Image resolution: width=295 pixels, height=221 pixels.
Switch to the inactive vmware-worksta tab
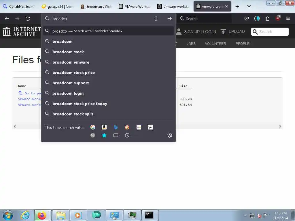click(173, 6)
